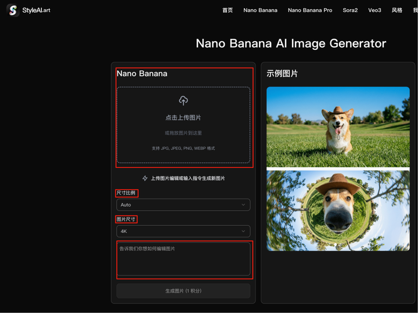The width and height of the screenshot is (418, 313).
Task: Go to 首页 in the navigation bar
Action: 228,10
